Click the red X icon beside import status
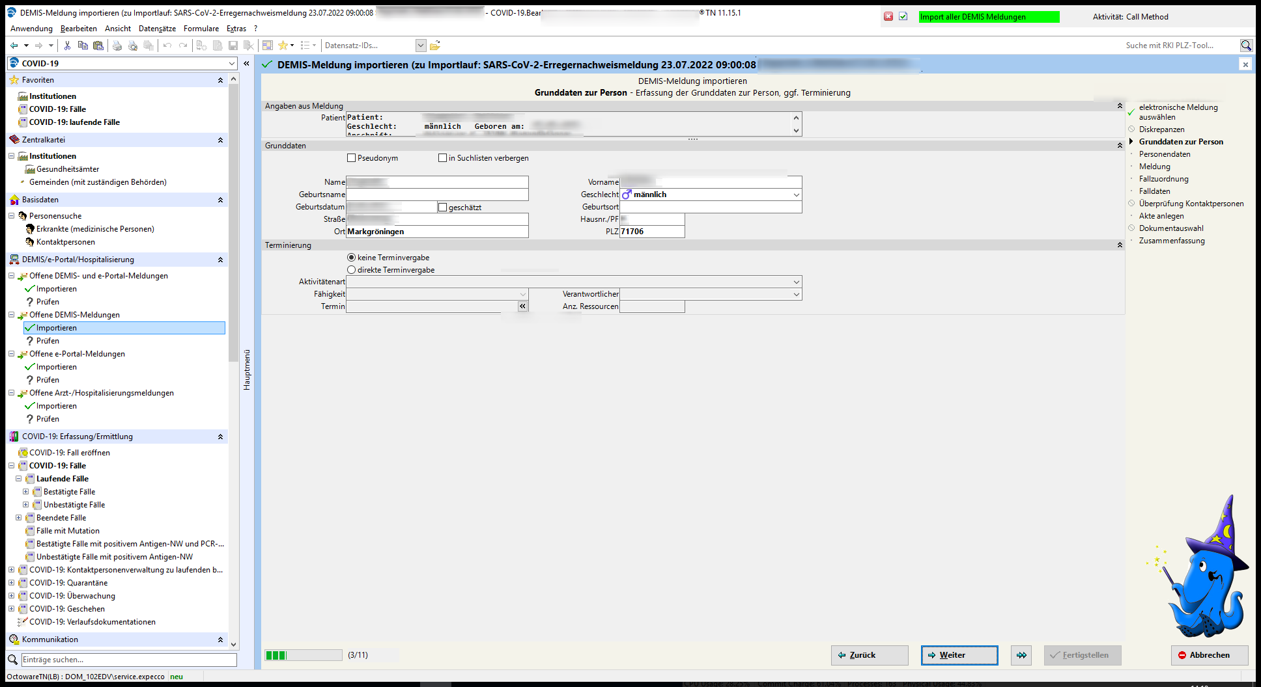Viewport: 1261px width, 687px height. pos(888,17)
